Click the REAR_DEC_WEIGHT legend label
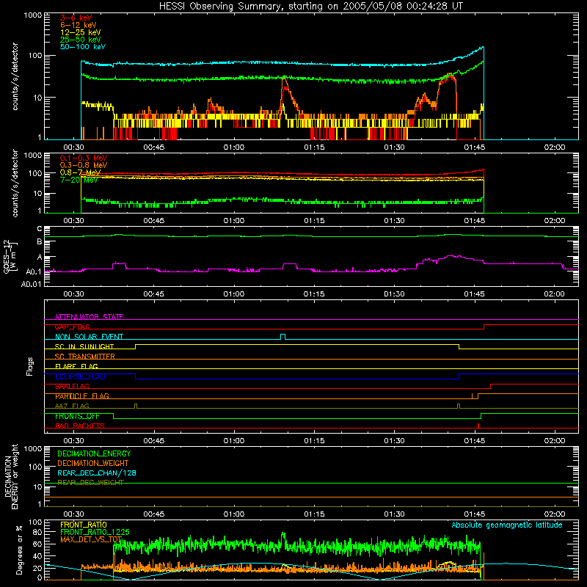 (x=90, y=483)
